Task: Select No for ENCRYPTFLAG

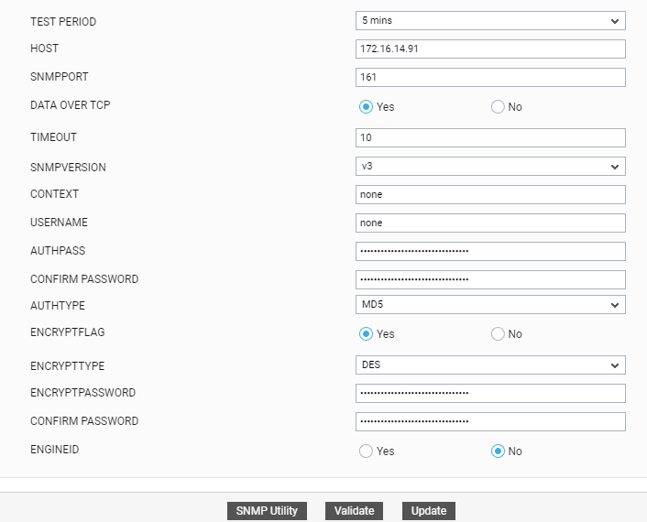Action: click(498, 334)
